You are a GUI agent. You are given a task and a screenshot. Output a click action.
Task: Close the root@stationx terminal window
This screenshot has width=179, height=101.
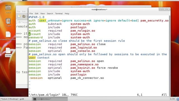pos(168,9)
